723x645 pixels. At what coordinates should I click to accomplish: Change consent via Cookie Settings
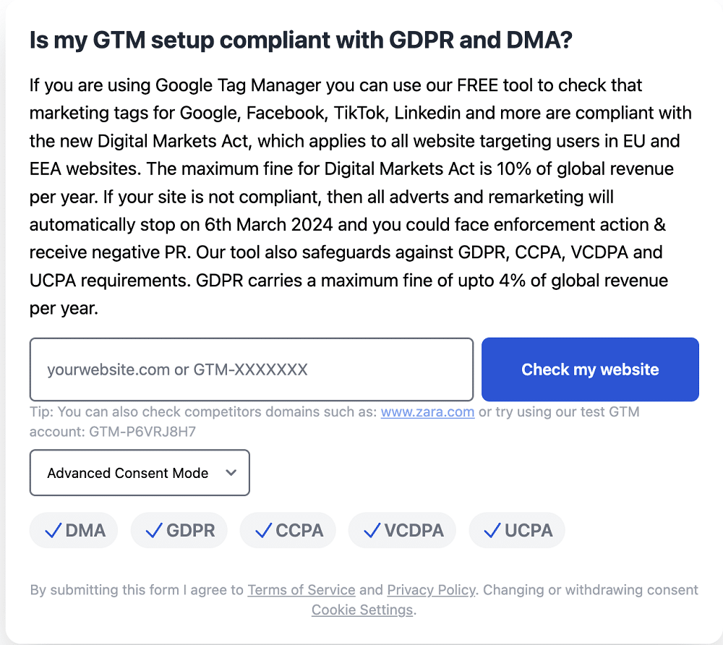point(361,610)
